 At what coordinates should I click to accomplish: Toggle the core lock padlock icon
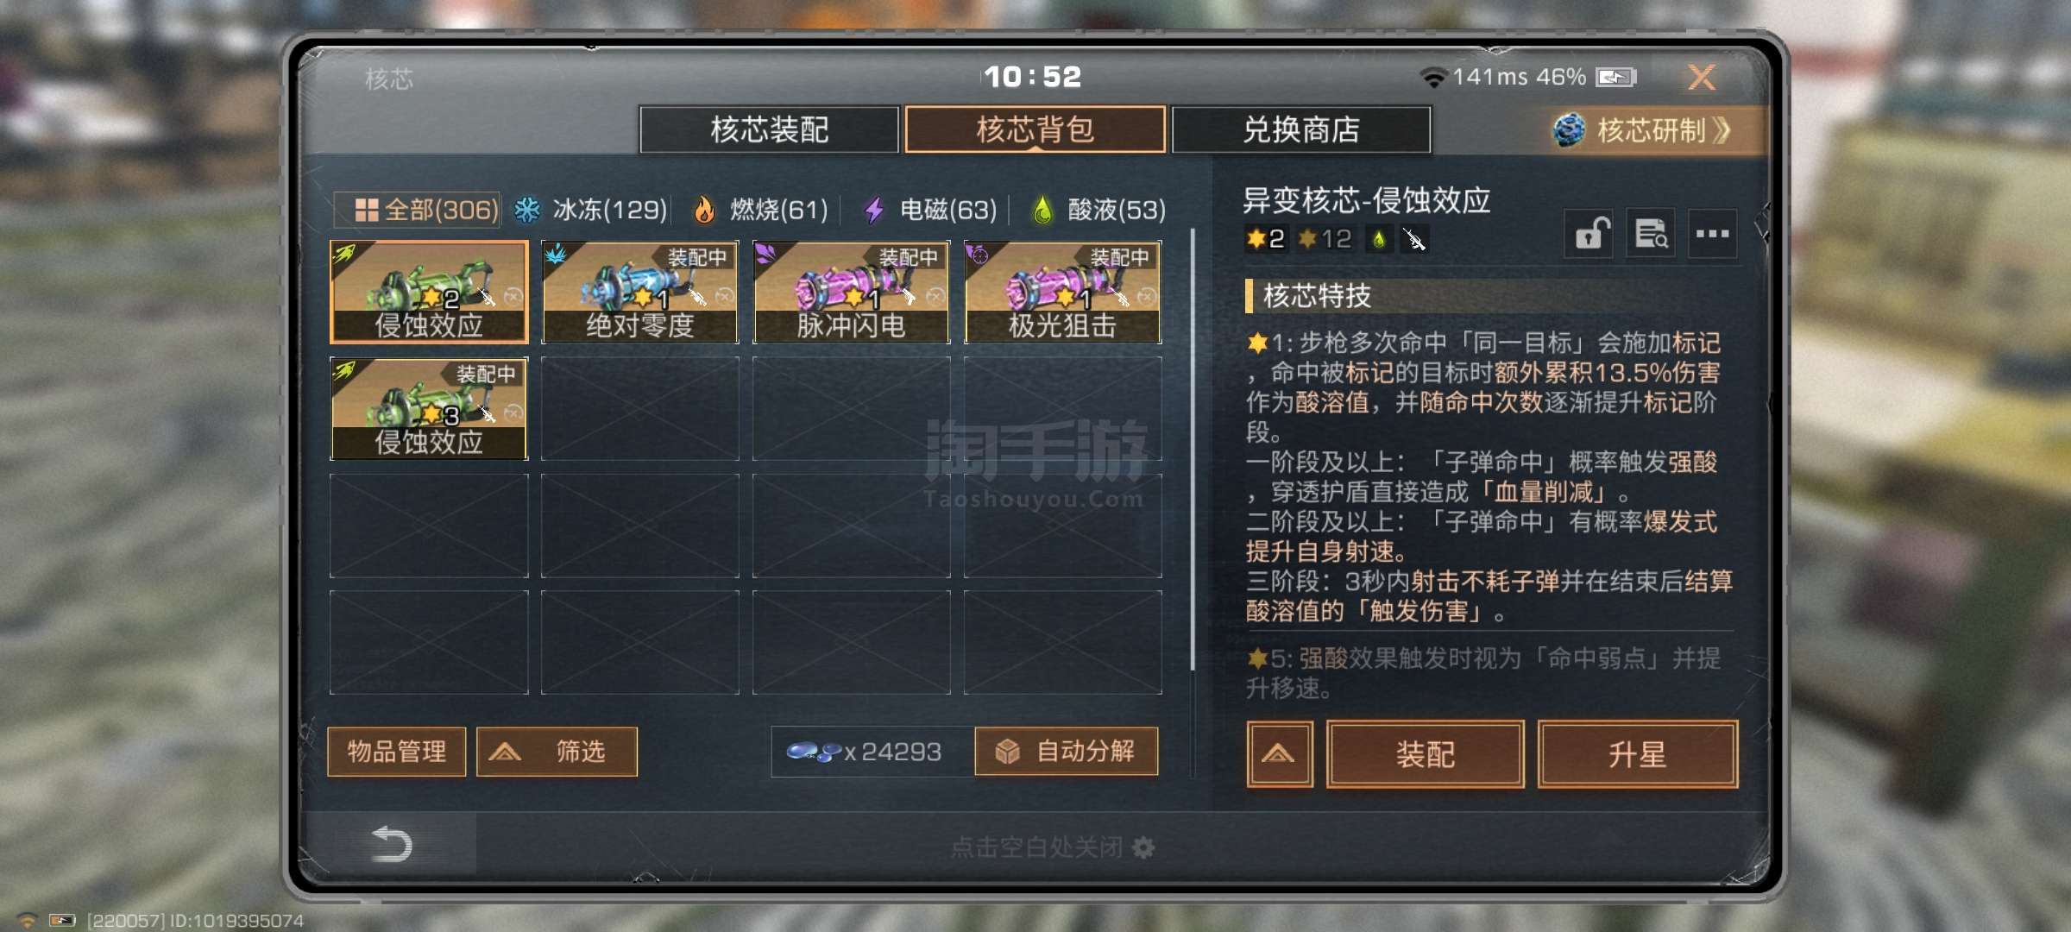pyautogui.click(x=1589, y=234)
